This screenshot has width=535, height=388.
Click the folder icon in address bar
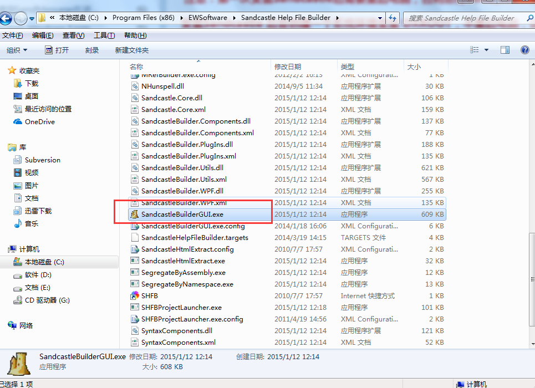[42, 18]
